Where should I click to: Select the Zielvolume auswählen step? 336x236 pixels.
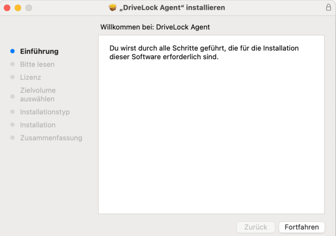(38, 94)
